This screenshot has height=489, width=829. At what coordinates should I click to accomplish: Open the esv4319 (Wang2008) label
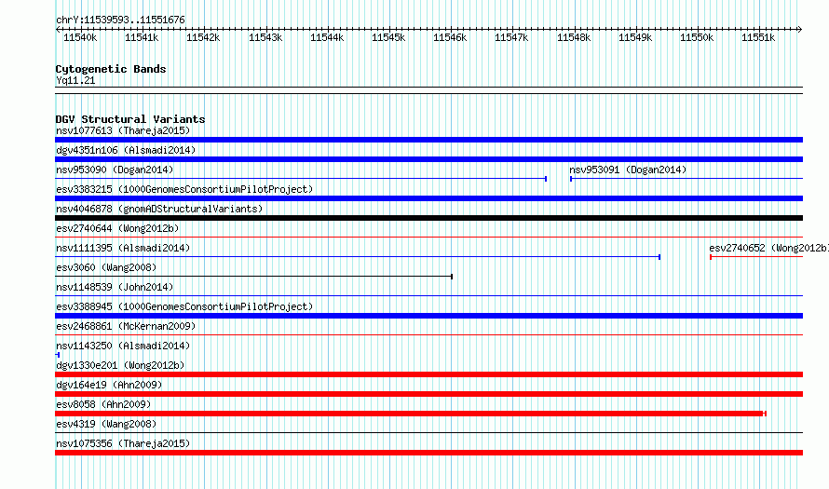[106, 424]
